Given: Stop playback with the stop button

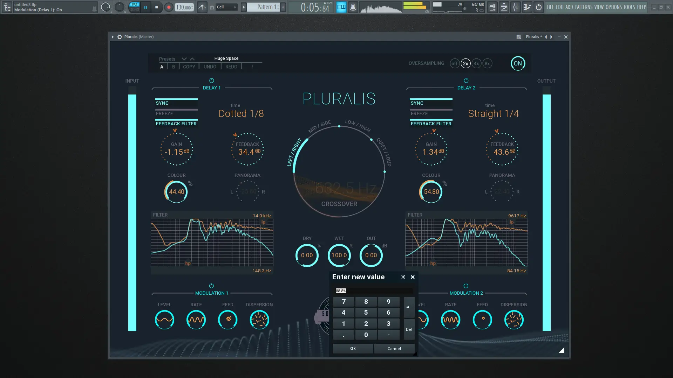Looking at the screenshot, I should (157, 7).
